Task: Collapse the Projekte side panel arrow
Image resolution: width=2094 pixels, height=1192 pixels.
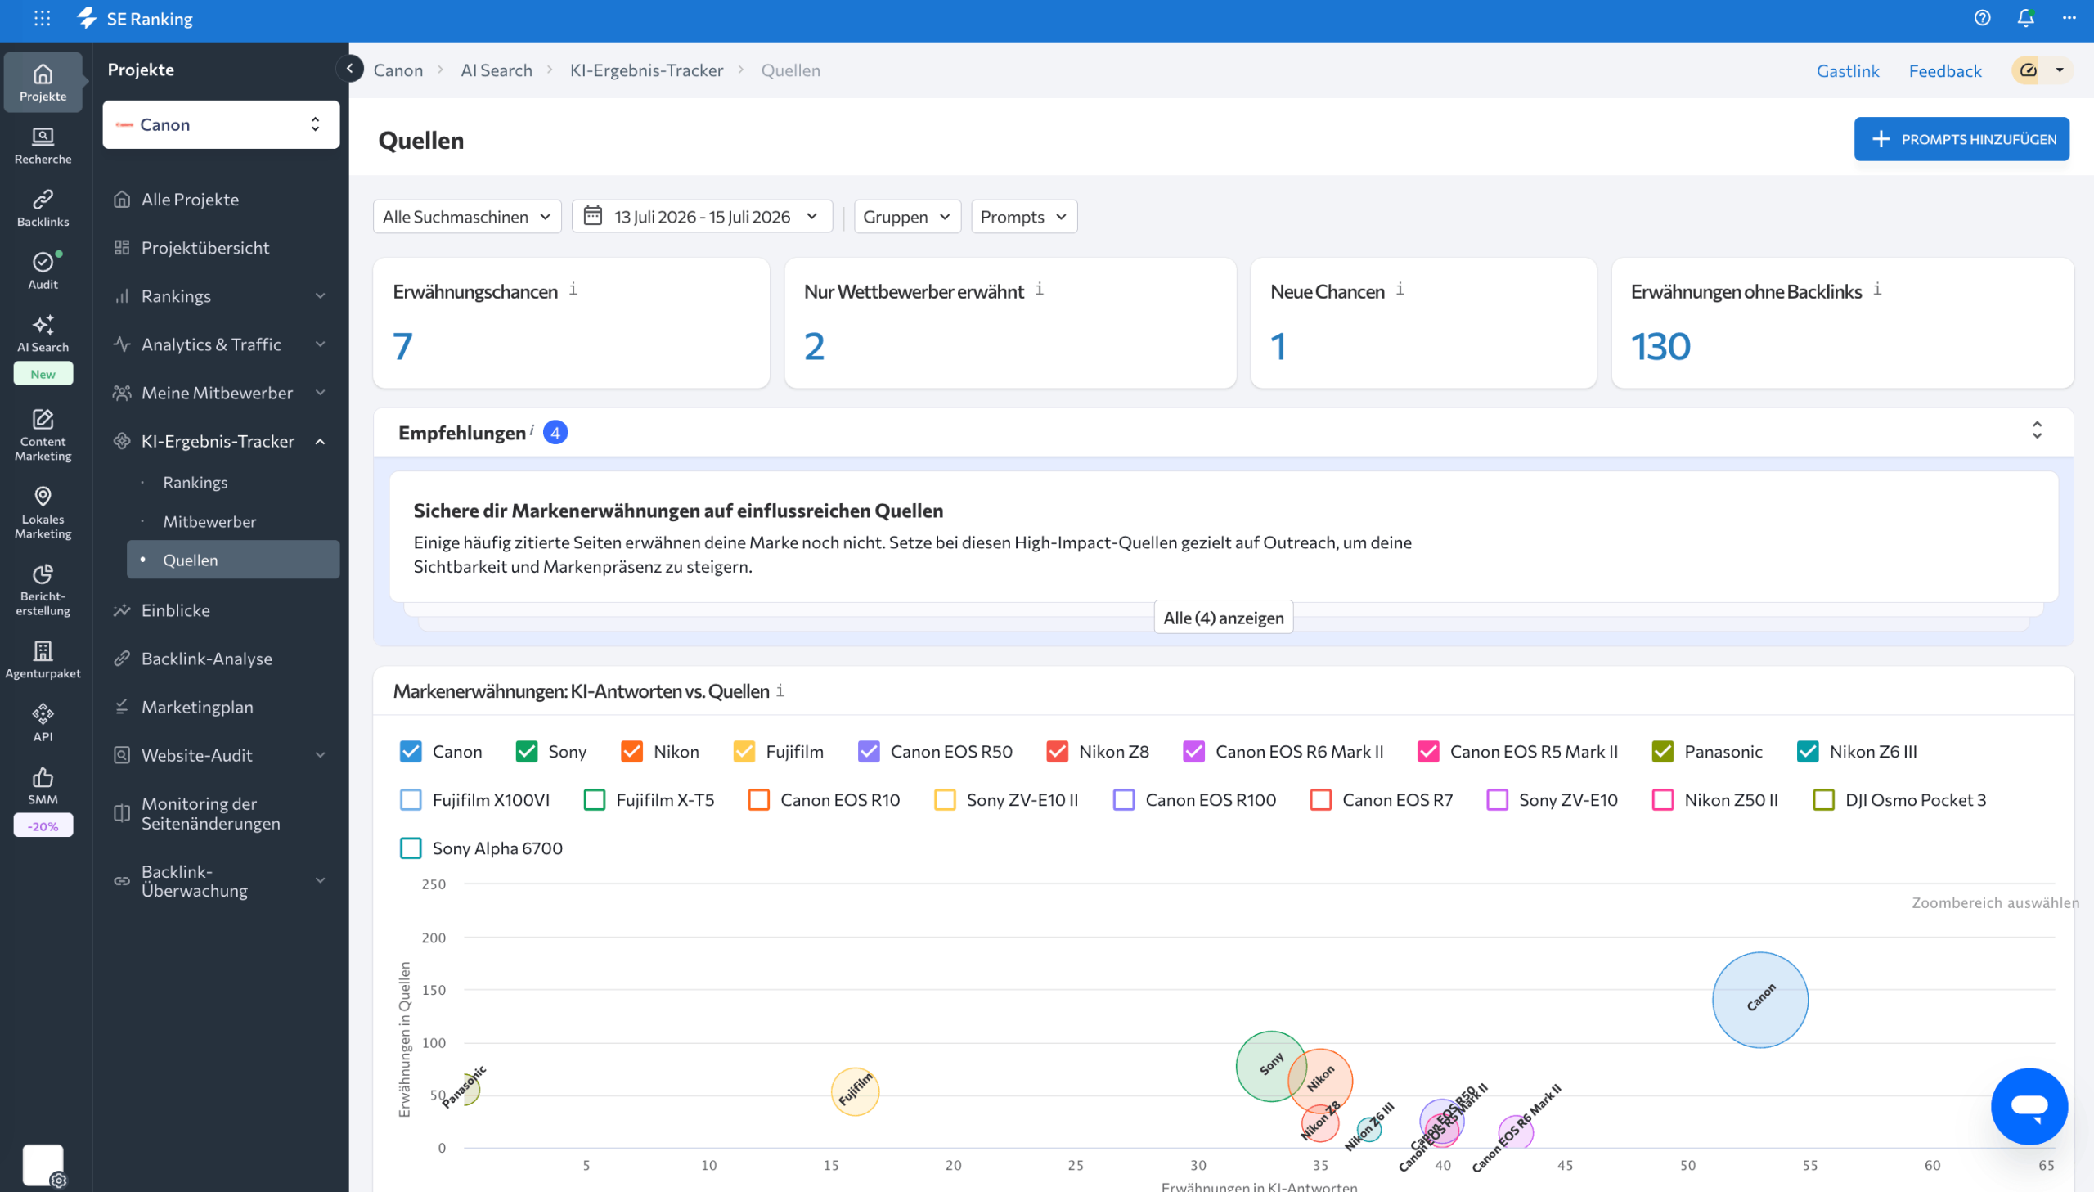Action: coord(349,69)
